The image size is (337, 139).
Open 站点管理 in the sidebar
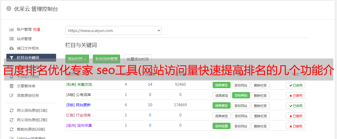(24, 39)
